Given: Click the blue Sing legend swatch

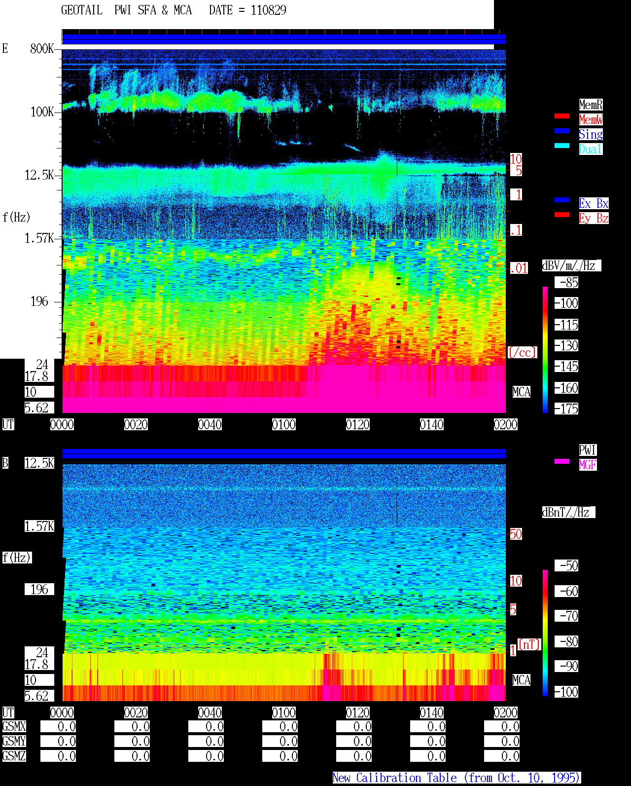Looking at the screenshot, I should (x=562, y=131).
